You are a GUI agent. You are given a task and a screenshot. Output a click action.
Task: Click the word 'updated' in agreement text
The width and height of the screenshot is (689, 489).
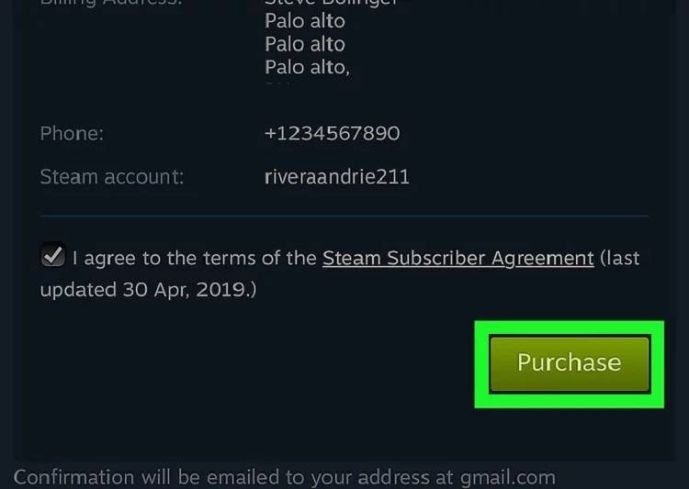pos(76,290)
